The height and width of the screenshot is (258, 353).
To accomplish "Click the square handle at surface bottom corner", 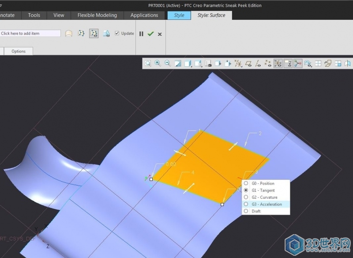I will pos(222,205).
